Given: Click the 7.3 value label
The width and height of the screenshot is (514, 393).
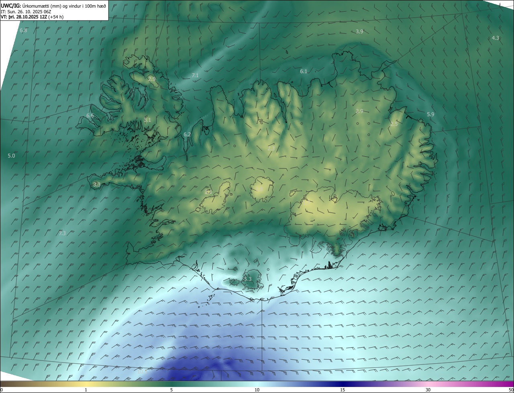Looking at the screenshot, I should (62, 233).
